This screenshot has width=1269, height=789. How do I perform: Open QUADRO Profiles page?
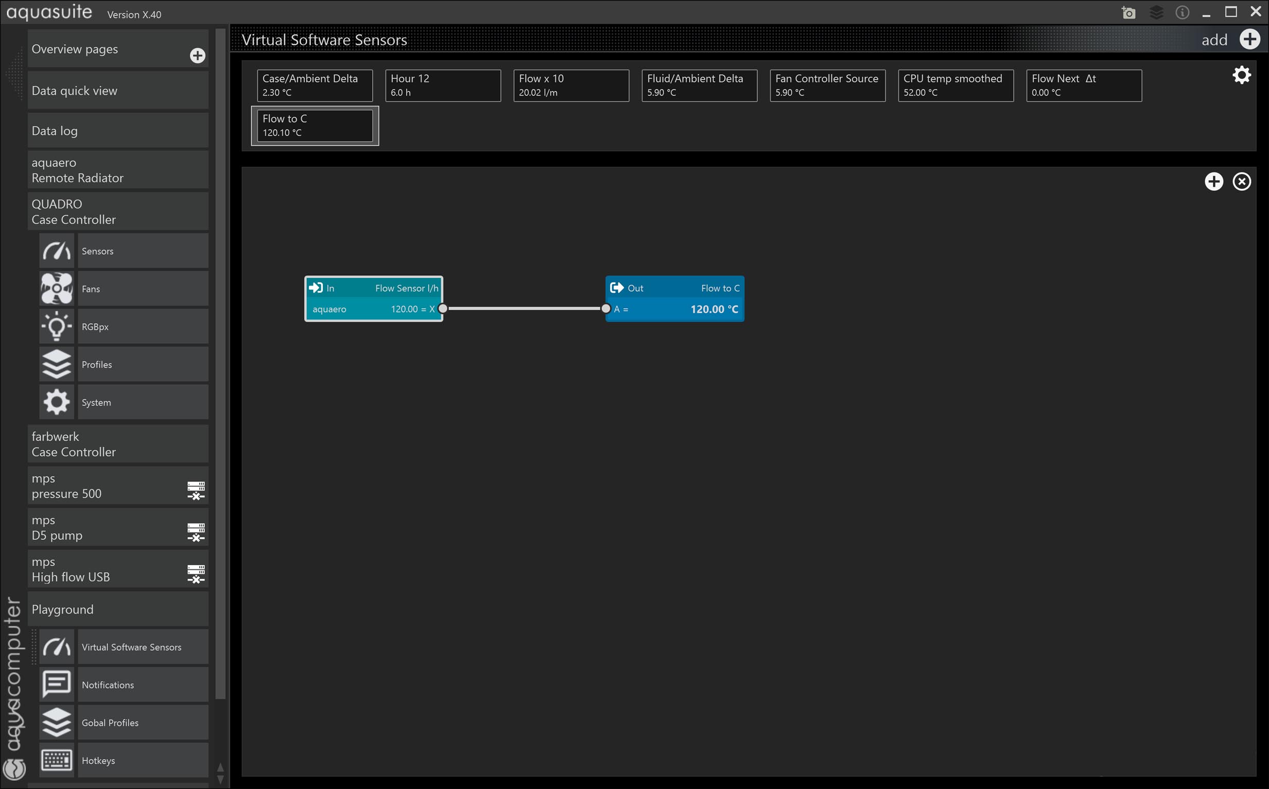point(143,364)
